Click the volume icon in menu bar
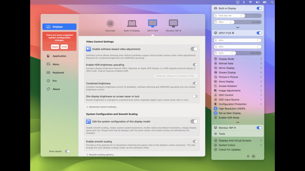 tap(258, 2)
